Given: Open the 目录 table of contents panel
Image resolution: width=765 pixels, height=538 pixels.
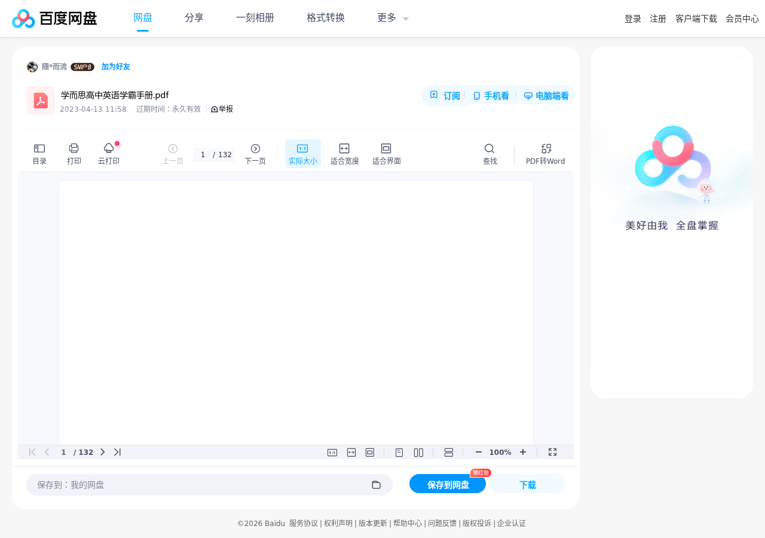Looking at the screenshot, I should point(39,154).
